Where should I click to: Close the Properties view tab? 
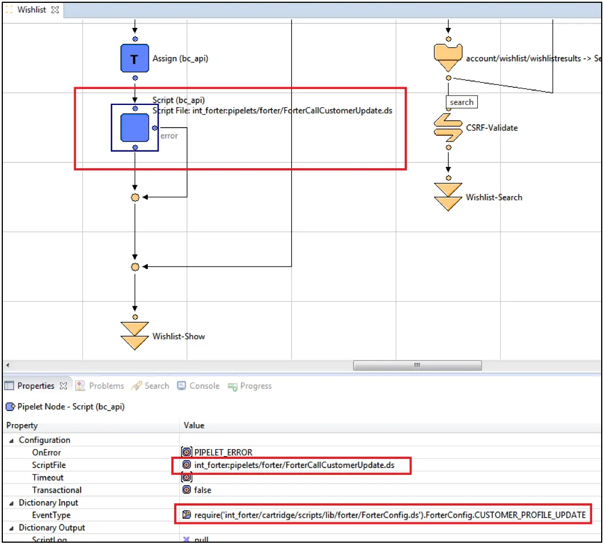(63, 386)
